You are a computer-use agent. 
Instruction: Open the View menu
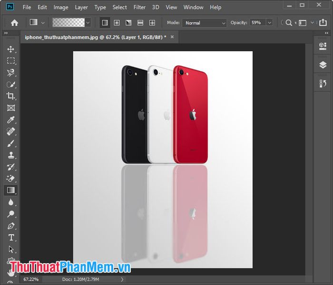[171, 7]
